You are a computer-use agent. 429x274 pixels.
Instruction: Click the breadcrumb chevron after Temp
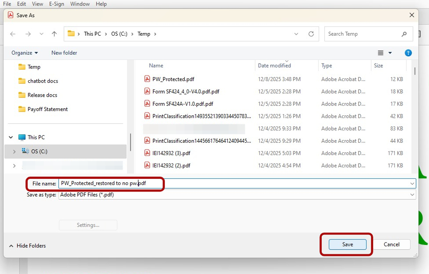coord(155,34)
